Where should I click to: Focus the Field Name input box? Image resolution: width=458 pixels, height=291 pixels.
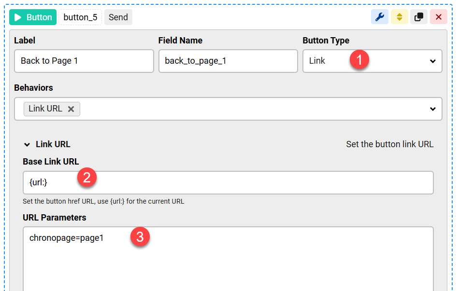point(228,61)
